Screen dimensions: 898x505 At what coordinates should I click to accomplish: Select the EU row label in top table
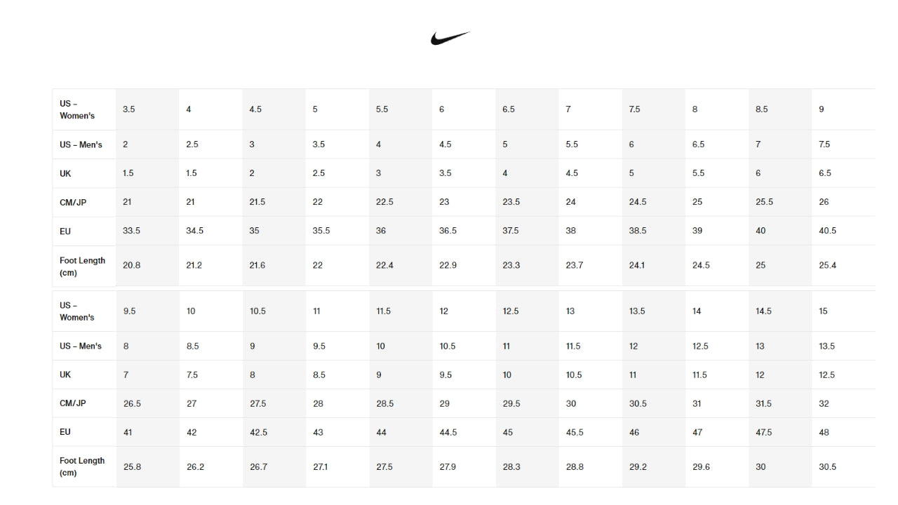coord(65,231)
